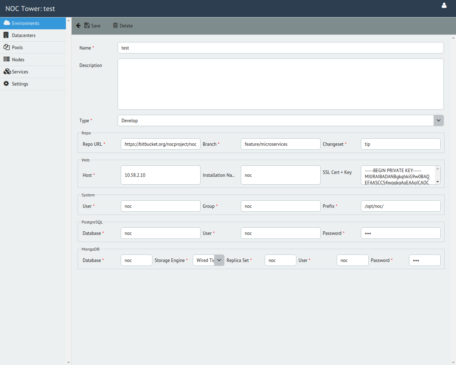
Task: Go to Pools in the sidebar
Action: coord(33,47)
